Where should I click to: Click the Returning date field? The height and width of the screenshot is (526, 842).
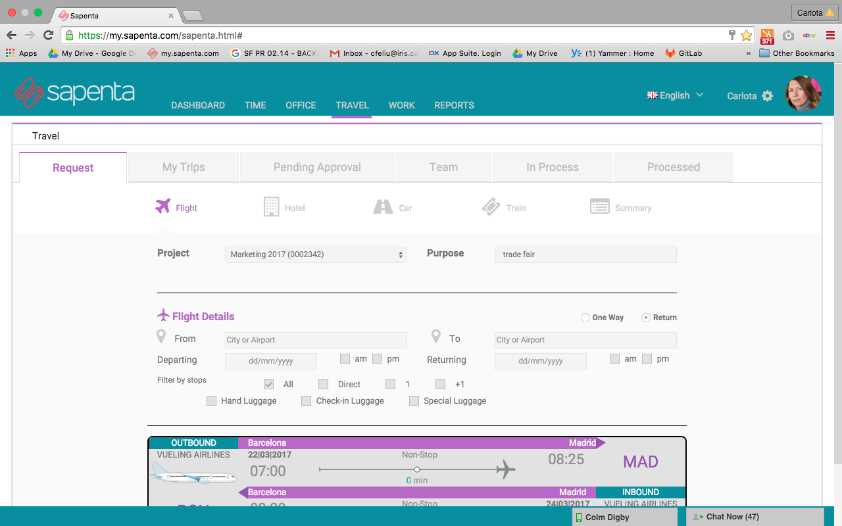[x=541, y=361]
